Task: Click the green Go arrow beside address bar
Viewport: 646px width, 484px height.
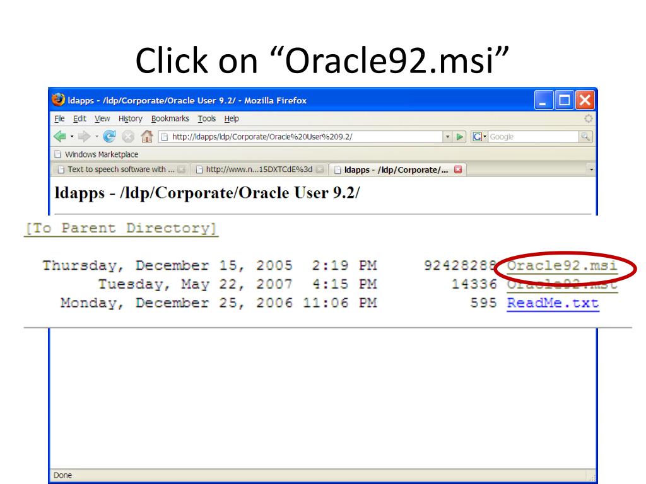Action: [459, 137]
